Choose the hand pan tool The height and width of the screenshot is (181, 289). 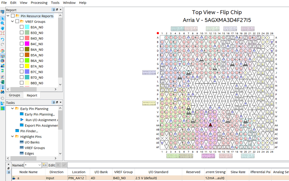point(2,28)
